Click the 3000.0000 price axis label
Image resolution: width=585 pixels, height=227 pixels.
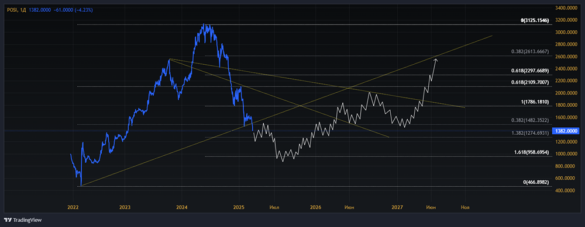tap(567, 32)
